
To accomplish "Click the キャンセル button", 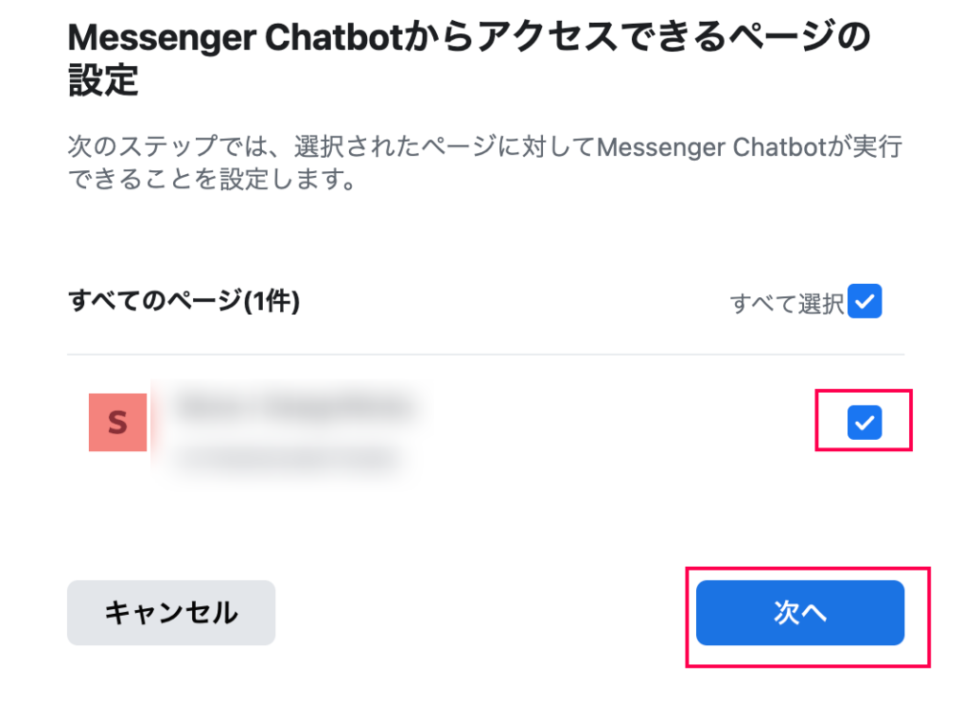I will tap(171, 613).
